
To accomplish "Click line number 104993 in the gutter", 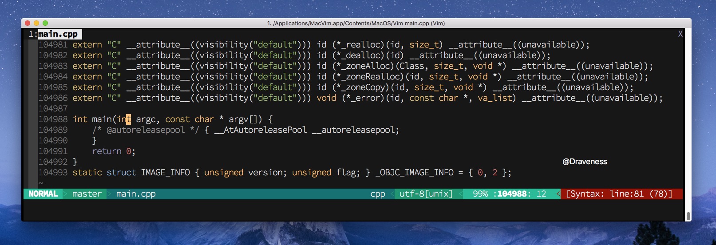I will pos(53,173).
